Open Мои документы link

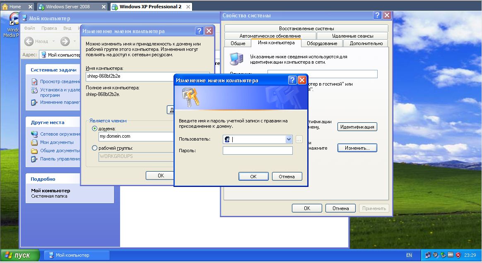[57, 142]
